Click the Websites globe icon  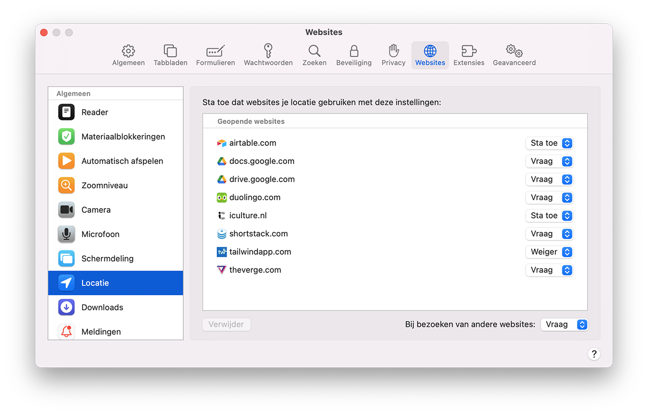[430, 51]
